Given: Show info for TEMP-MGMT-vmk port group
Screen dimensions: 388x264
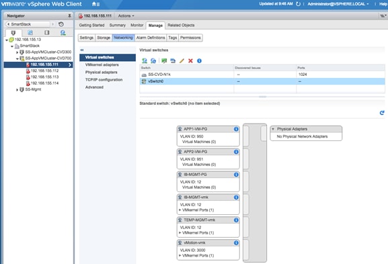Looking at the screenshot, I should pos(236,220).
